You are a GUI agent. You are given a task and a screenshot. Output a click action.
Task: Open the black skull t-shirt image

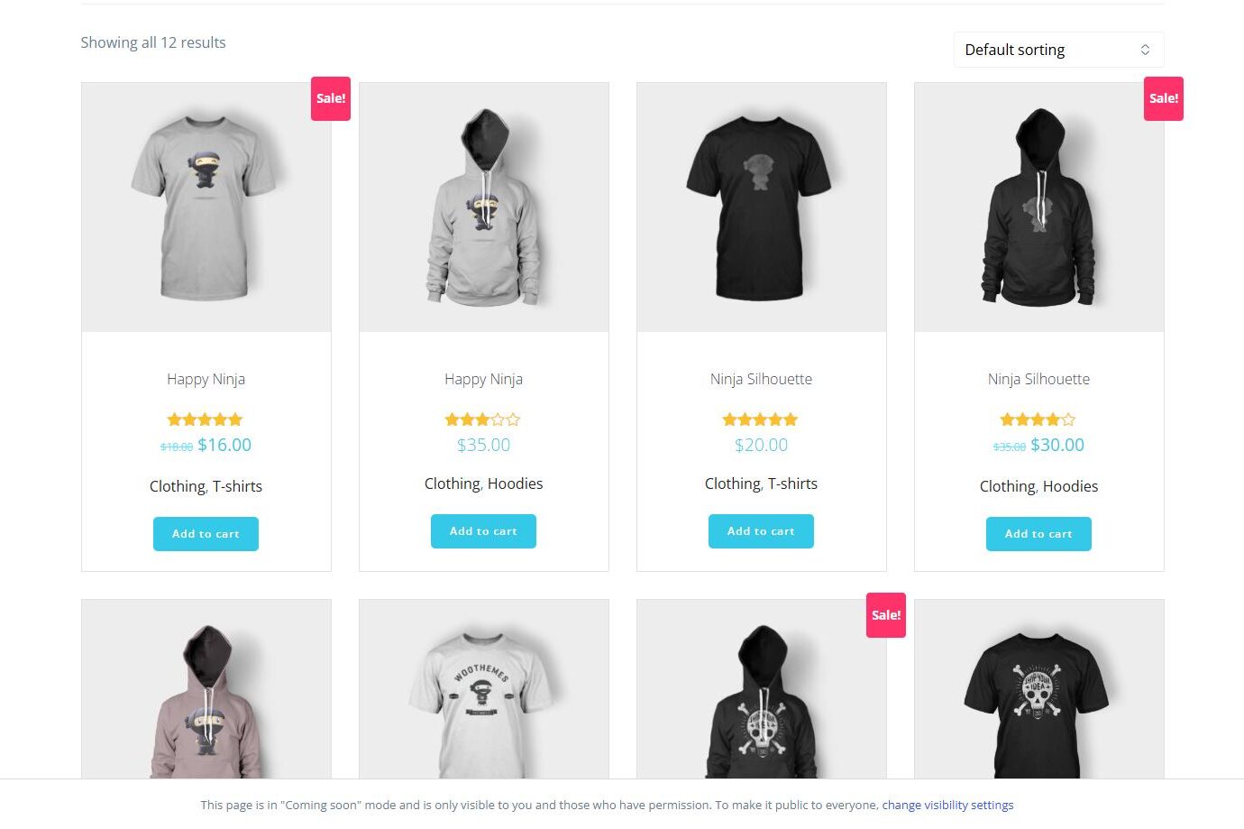[1039, 689]
